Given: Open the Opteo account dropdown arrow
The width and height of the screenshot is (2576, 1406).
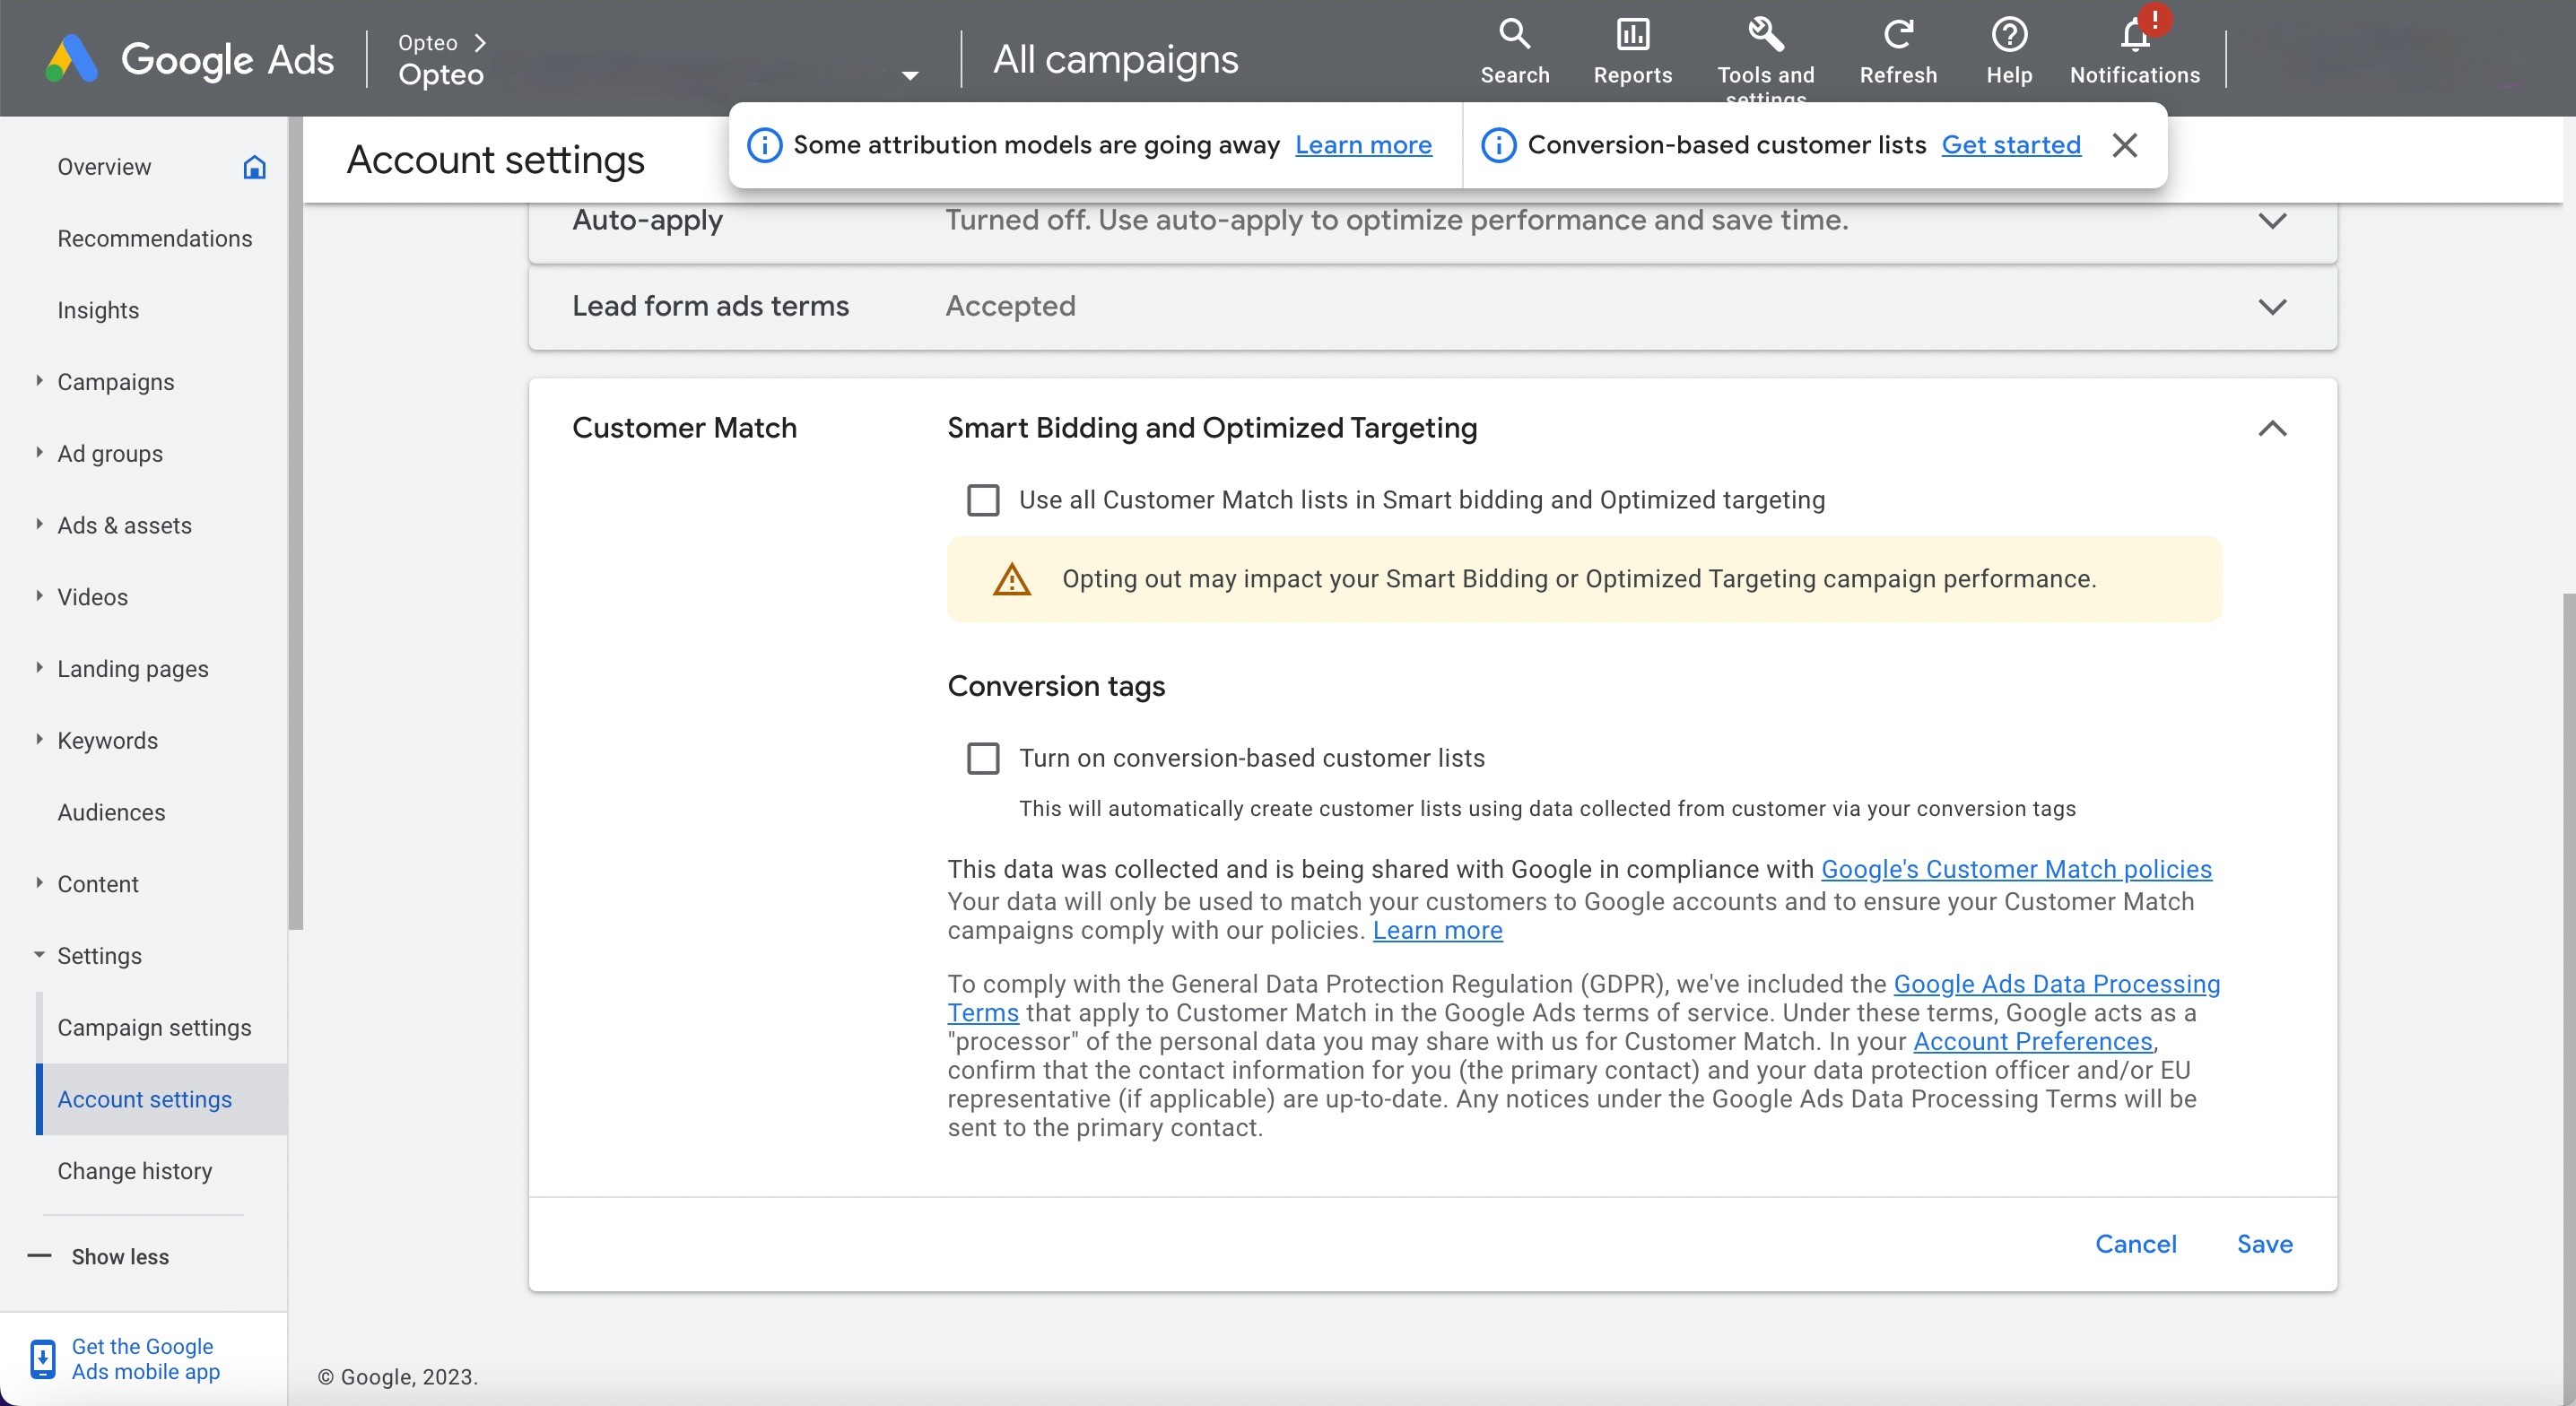Looking at the screenshot, I should (909, 75).
